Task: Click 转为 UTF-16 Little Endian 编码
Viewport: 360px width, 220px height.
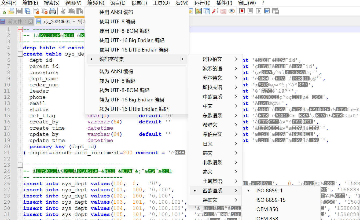Action: (137, 109)
